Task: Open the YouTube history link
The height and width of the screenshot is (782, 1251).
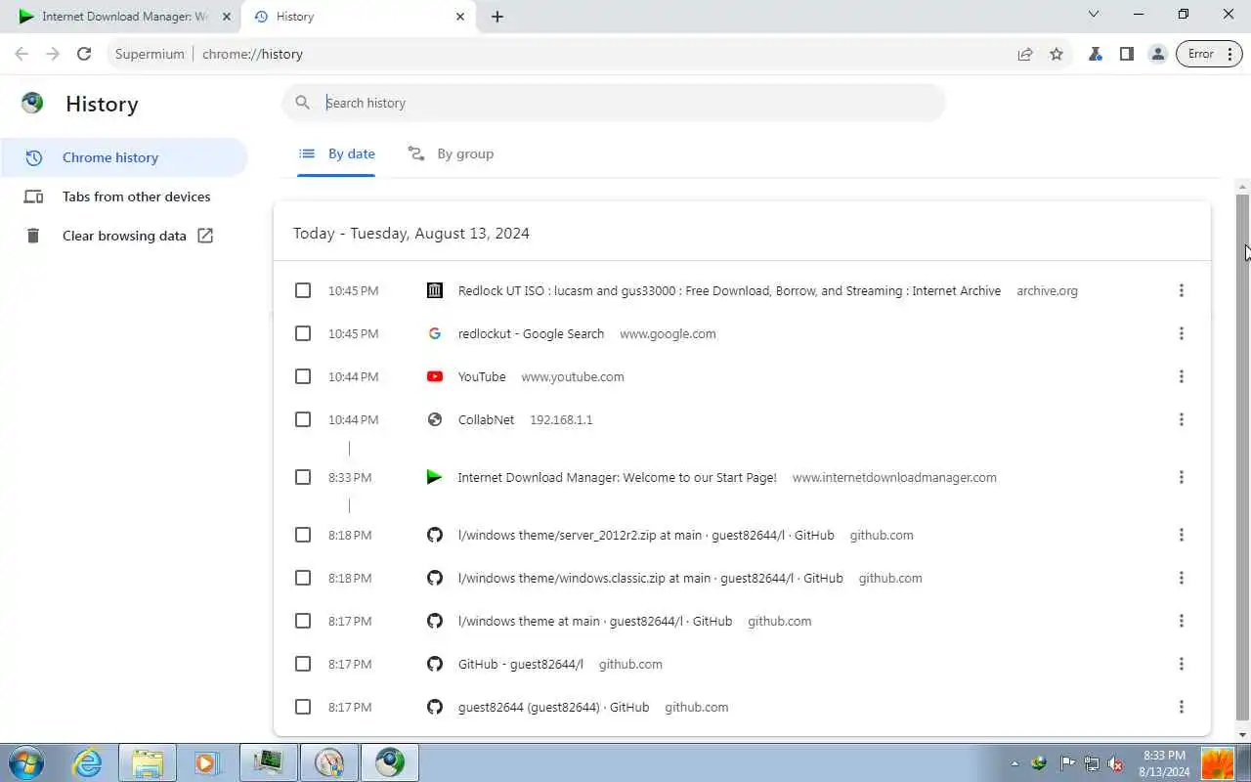Action: click(x=482, y=376)
